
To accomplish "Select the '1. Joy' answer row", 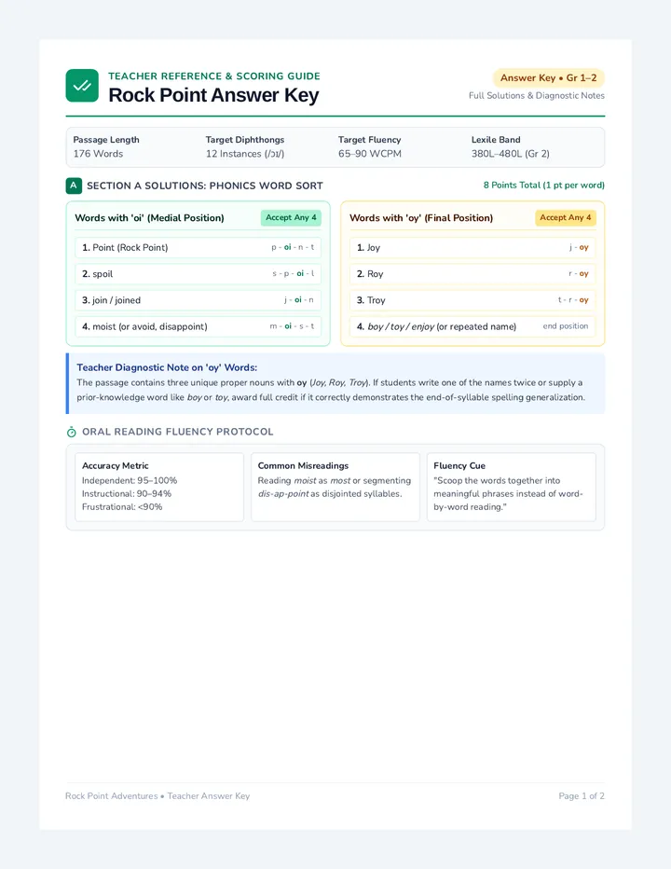I will click(x=472, y=247).
